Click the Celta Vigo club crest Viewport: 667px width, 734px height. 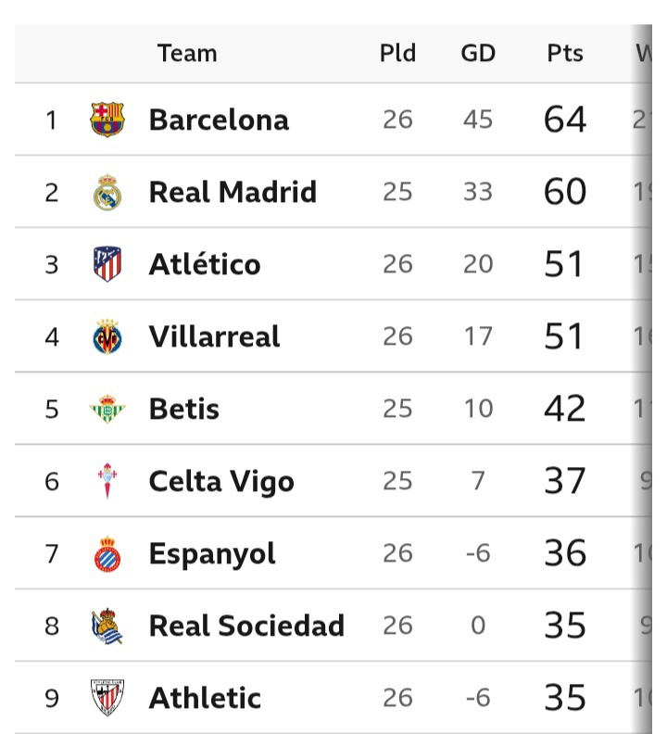point(107,481)
